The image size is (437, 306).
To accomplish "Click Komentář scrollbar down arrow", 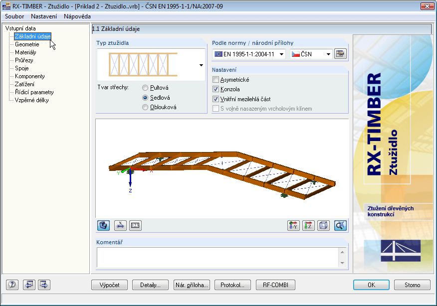I will click(x=342, y=263).
